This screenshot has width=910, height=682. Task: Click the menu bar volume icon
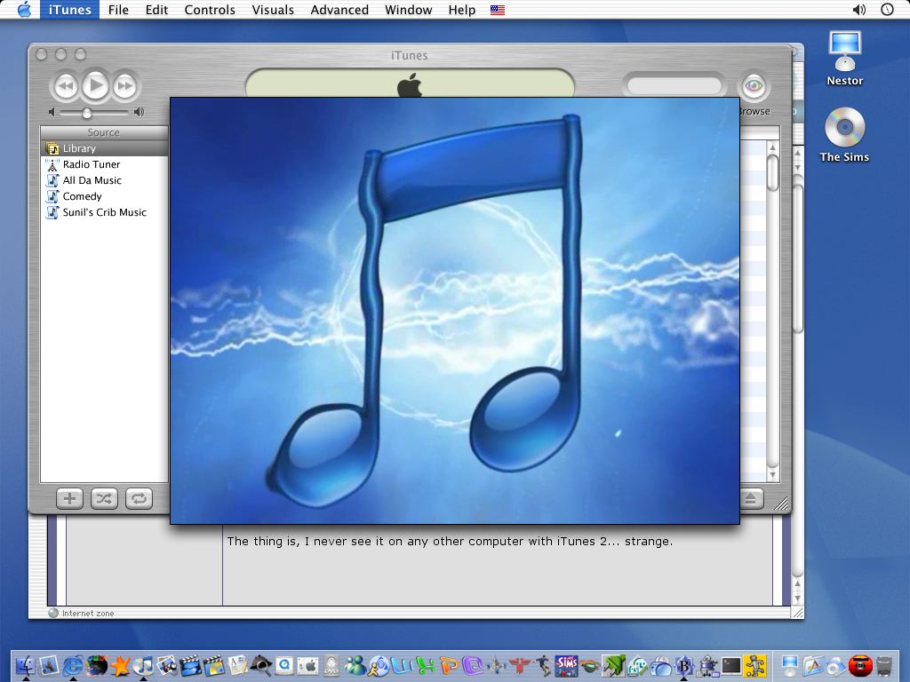859,10
